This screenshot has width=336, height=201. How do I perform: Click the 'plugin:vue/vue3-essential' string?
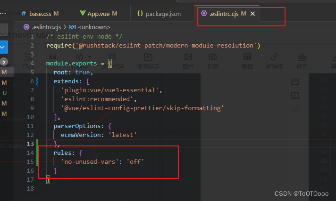109,90
